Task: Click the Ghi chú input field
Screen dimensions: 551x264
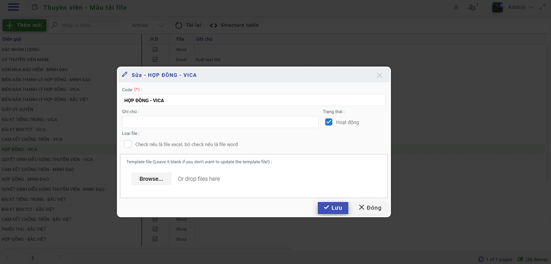Action: click(x=220, y=122)
